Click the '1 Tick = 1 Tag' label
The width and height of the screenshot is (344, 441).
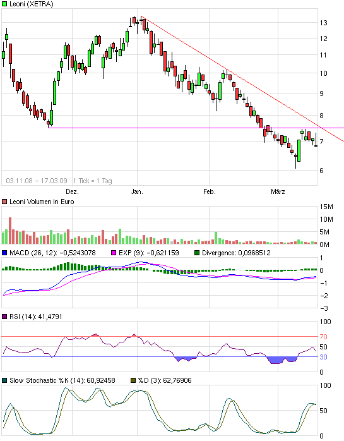tap(93, 181)
